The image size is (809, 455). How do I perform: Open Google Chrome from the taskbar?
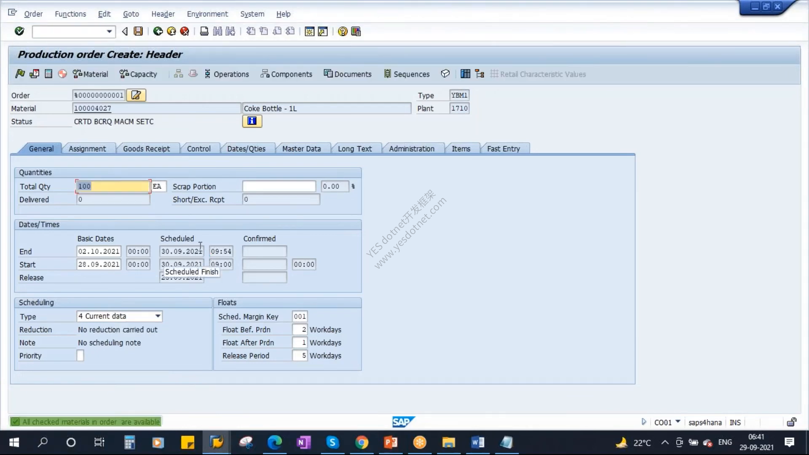(362, 442)
